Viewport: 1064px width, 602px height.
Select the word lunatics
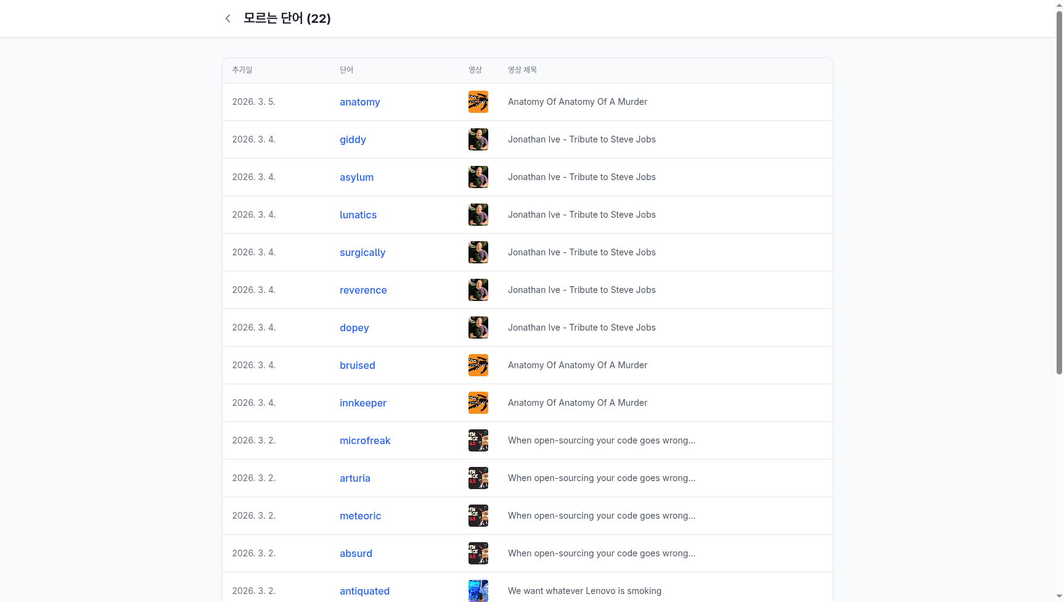point(358,215)
